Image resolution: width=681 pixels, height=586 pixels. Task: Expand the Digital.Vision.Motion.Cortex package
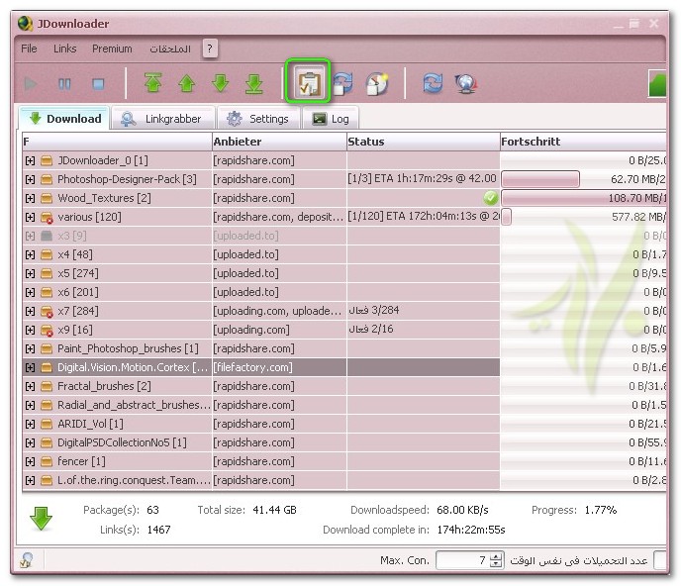click(x=30, y=367)
